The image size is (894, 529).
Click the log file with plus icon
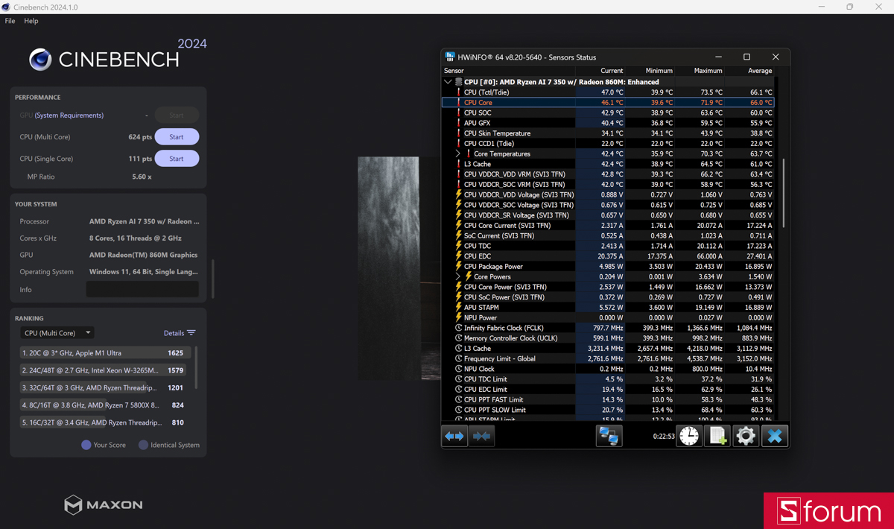(717, 437)
